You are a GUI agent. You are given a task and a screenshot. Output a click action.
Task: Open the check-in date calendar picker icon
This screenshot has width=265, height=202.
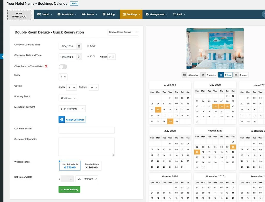[79, 46]
